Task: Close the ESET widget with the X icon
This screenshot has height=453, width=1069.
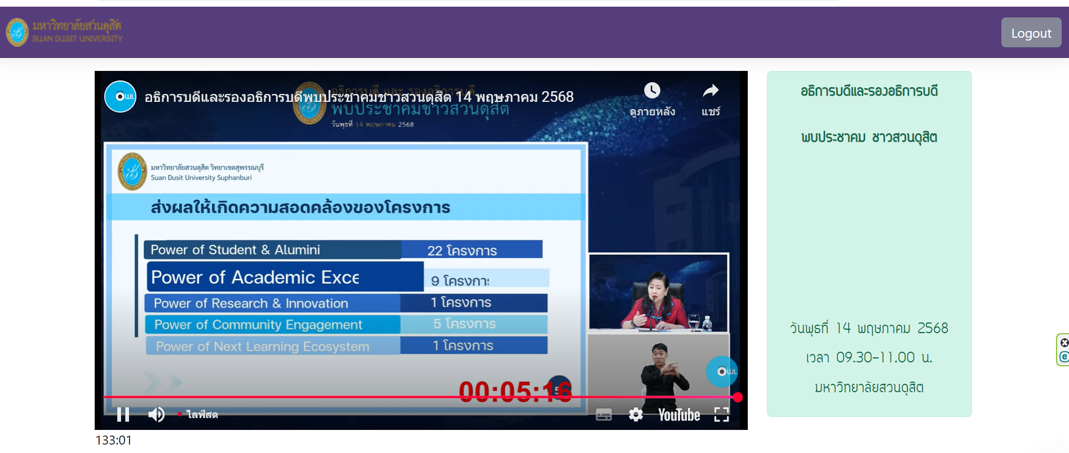Action: (1064, 343)
